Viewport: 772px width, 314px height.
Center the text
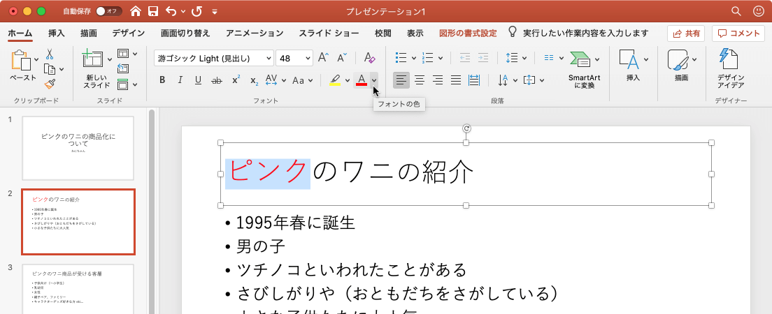(x=420, y=80)
